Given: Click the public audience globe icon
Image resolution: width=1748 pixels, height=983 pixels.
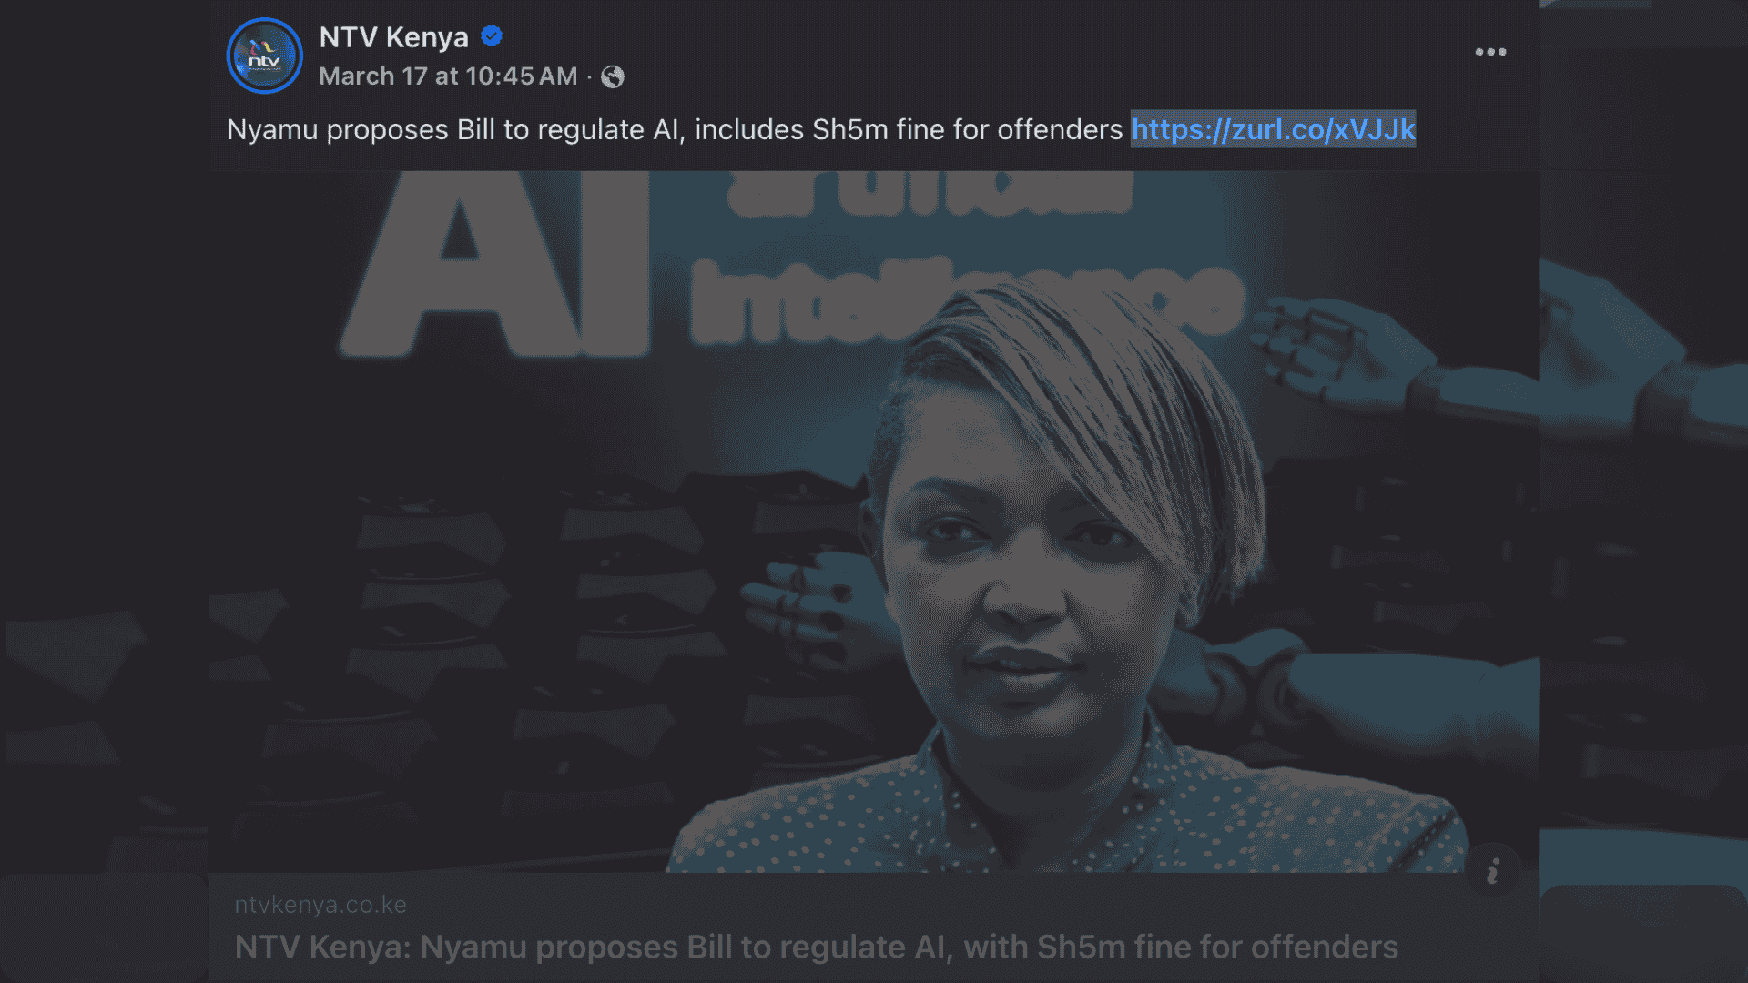Looking at the screenshot, I should (613, 77).
